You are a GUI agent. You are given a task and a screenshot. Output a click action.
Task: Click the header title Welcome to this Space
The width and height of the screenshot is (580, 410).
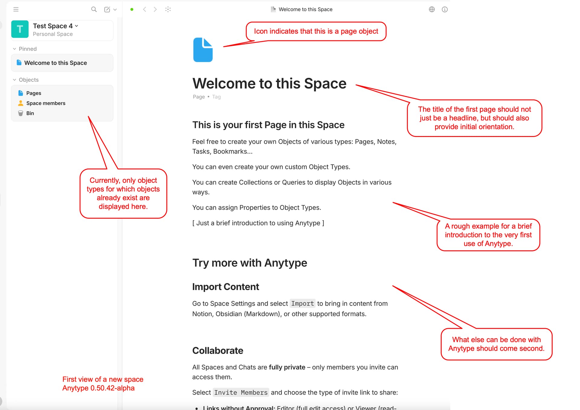[305, 9]
